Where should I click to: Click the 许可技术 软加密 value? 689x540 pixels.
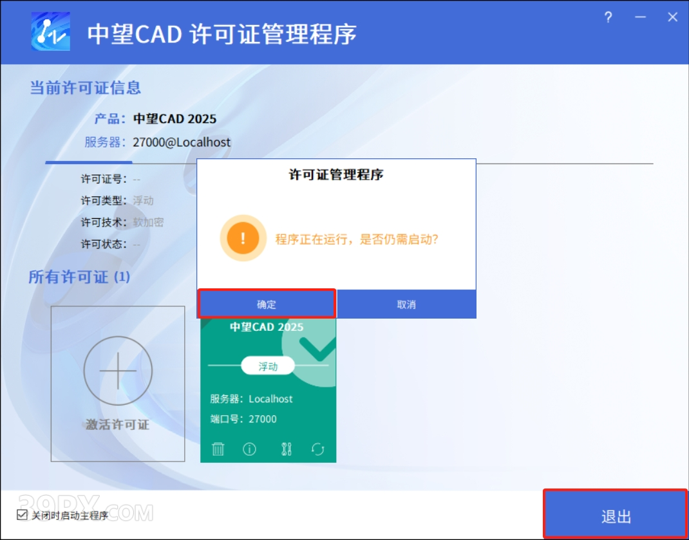[149, 222]
